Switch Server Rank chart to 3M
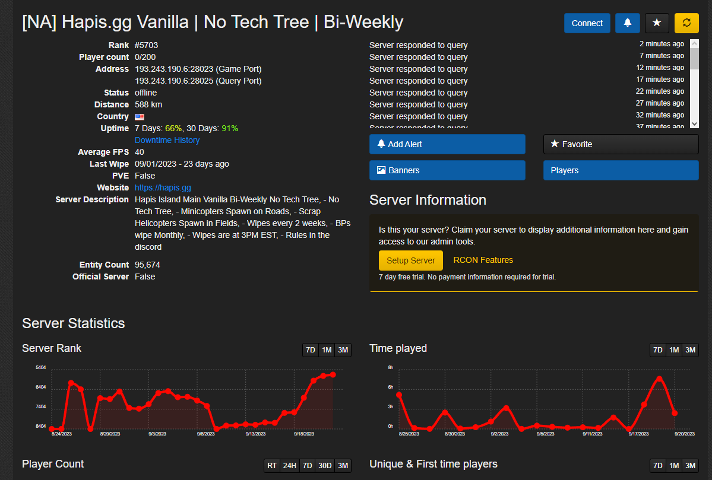 [343, 350]
